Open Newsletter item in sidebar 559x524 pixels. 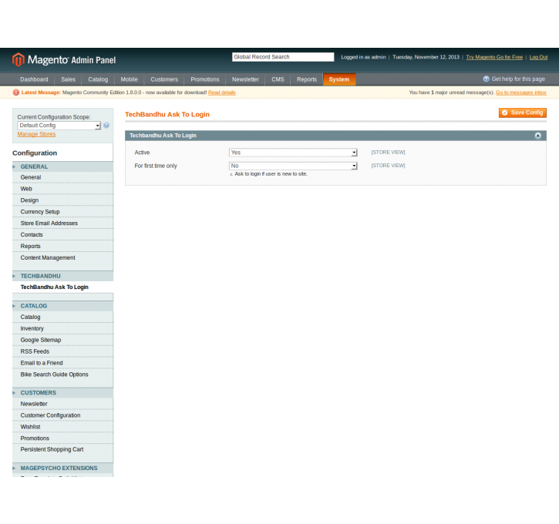click(62, 404)
